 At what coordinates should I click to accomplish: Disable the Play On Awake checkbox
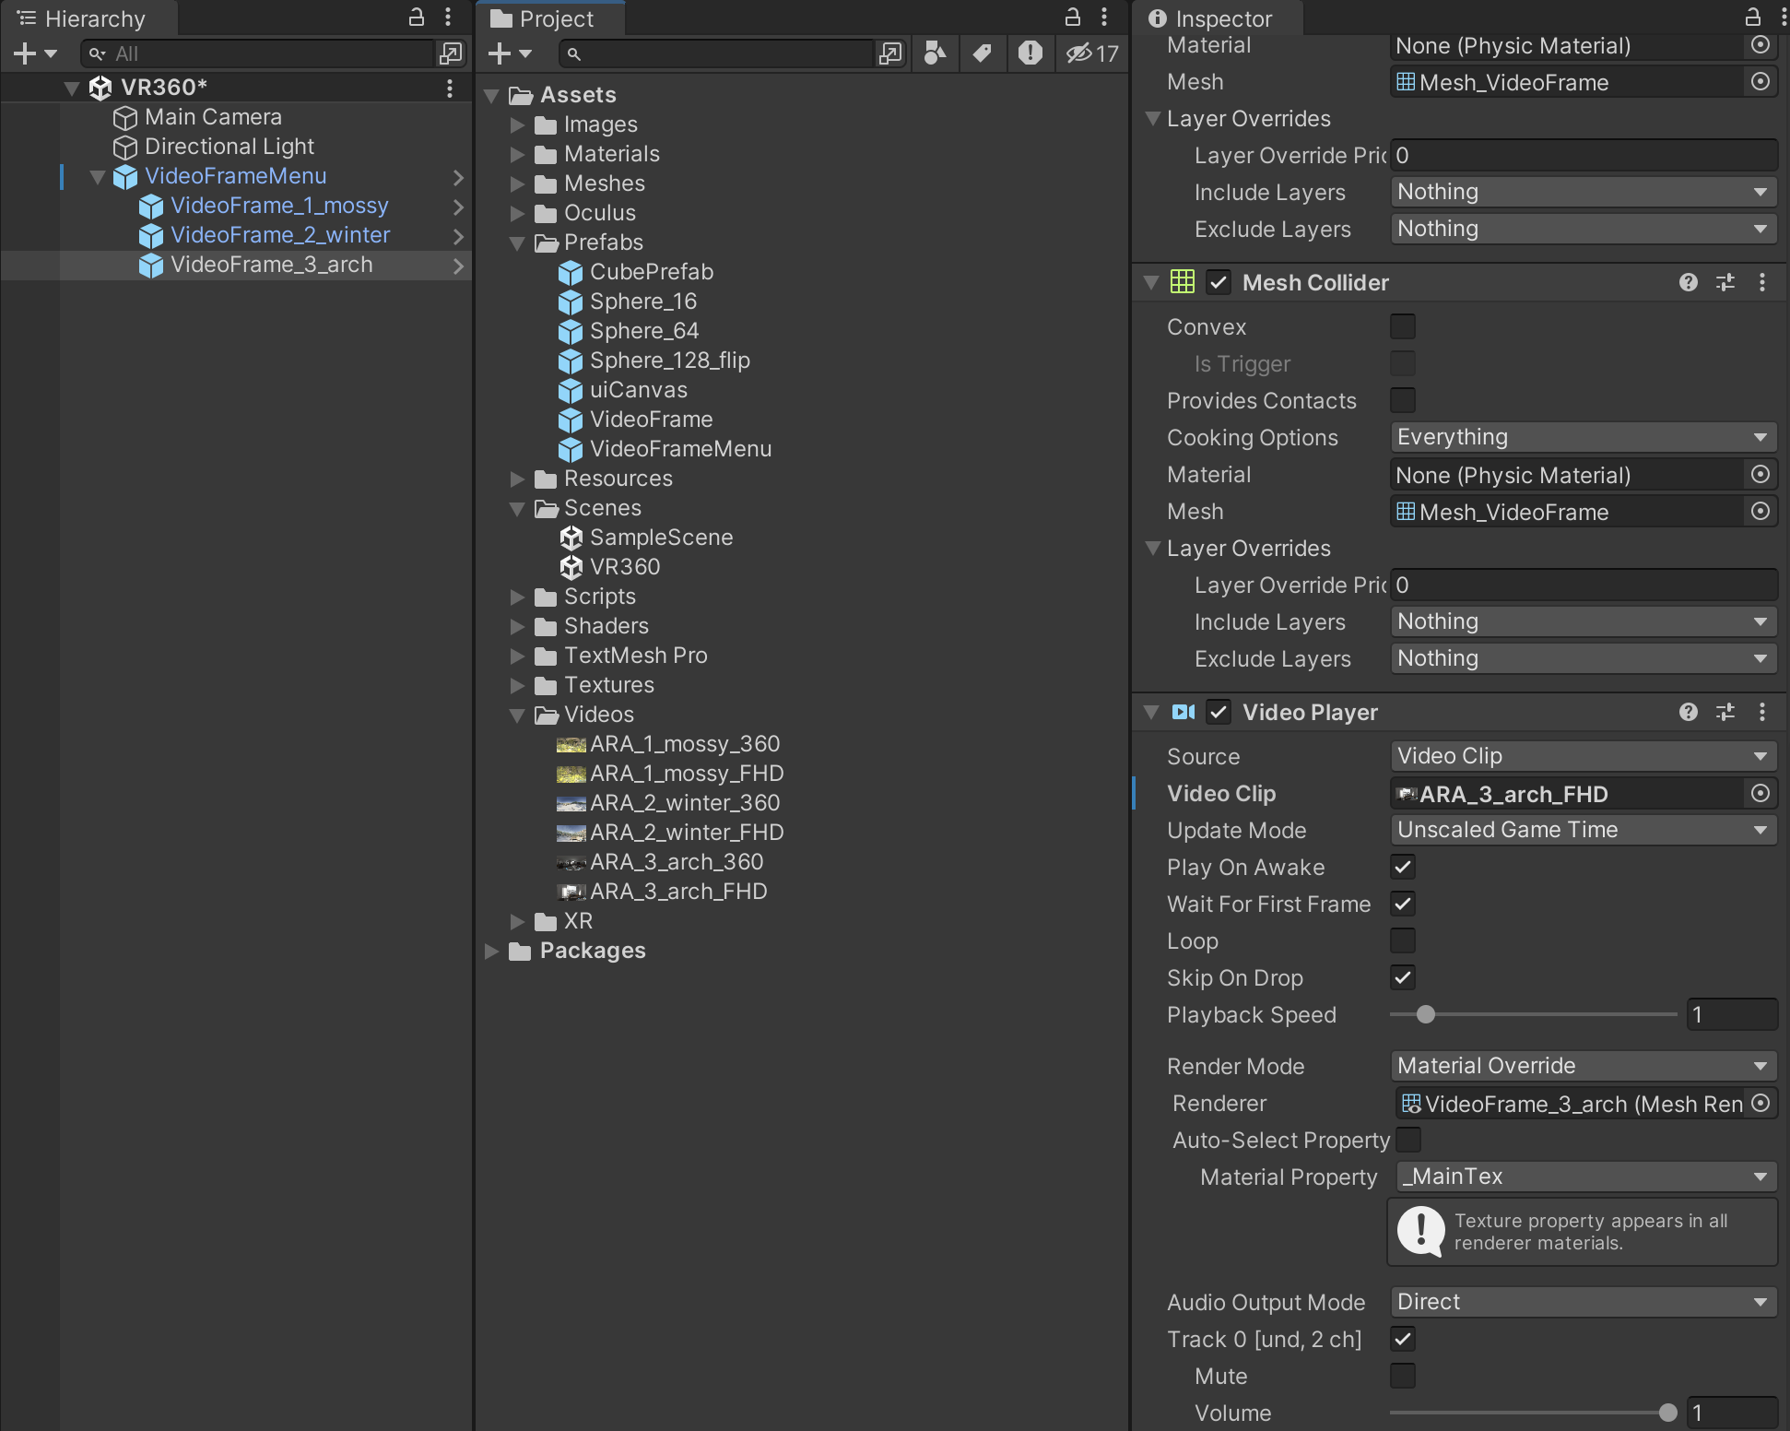point(1402,868)
